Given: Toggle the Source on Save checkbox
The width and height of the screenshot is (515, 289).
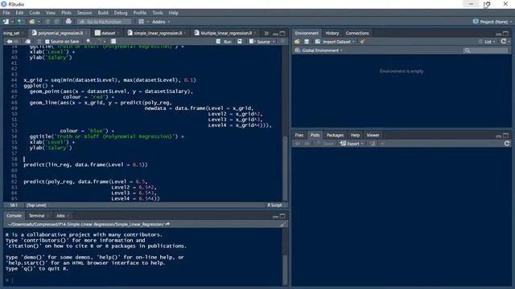Looking at the screenshot, I should pyautogui.click(x=47, y=42).
